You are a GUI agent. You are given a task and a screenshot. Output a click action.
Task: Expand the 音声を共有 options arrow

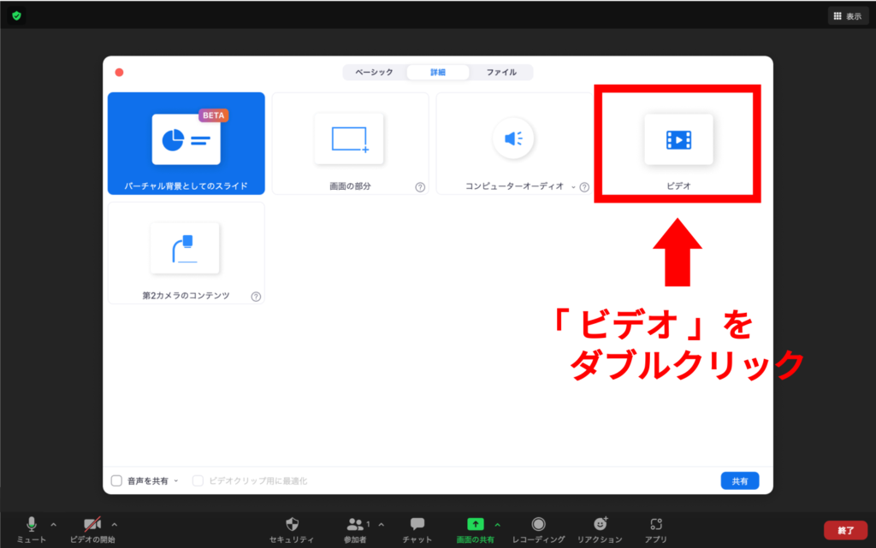pyautogui.click(x=176, y=480)
